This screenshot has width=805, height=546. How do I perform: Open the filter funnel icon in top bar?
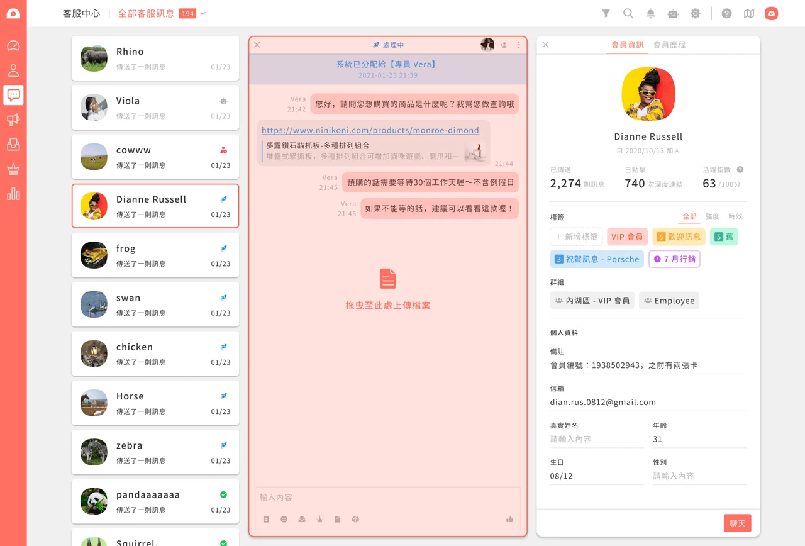pyautogui.click(x=606, y=13)
